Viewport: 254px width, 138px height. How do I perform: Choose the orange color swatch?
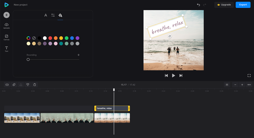[x=56, y=38]
